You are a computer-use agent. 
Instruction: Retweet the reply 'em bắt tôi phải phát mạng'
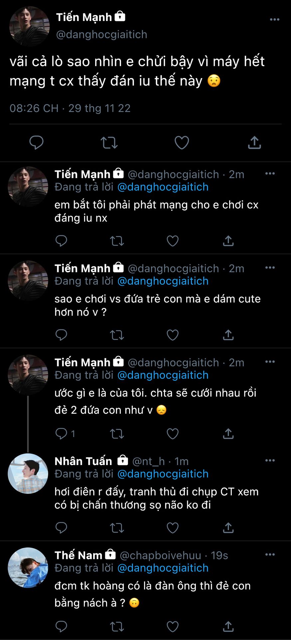click(x=117, y=241)
